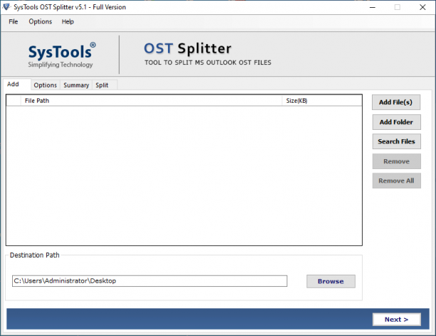Screen dimensions: 436x336
Task: Click the Size(KB) column header
Action: coord(322,101)
